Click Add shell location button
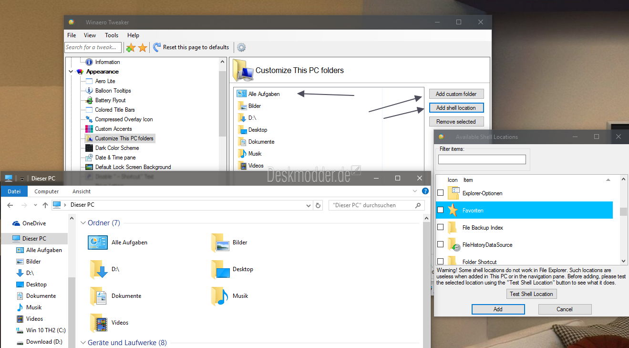This screenshot has height=348, width=629. [x=456, y=108]
